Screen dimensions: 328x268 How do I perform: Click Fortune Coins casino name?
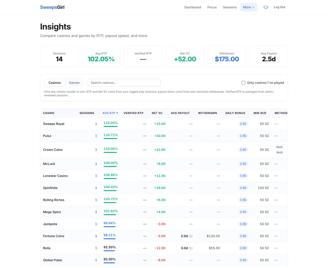(x=54, y=236)
